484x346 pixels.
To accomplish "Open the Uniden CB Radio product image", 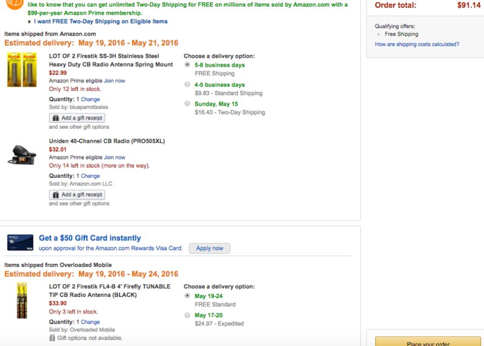I will click(22, 154).
